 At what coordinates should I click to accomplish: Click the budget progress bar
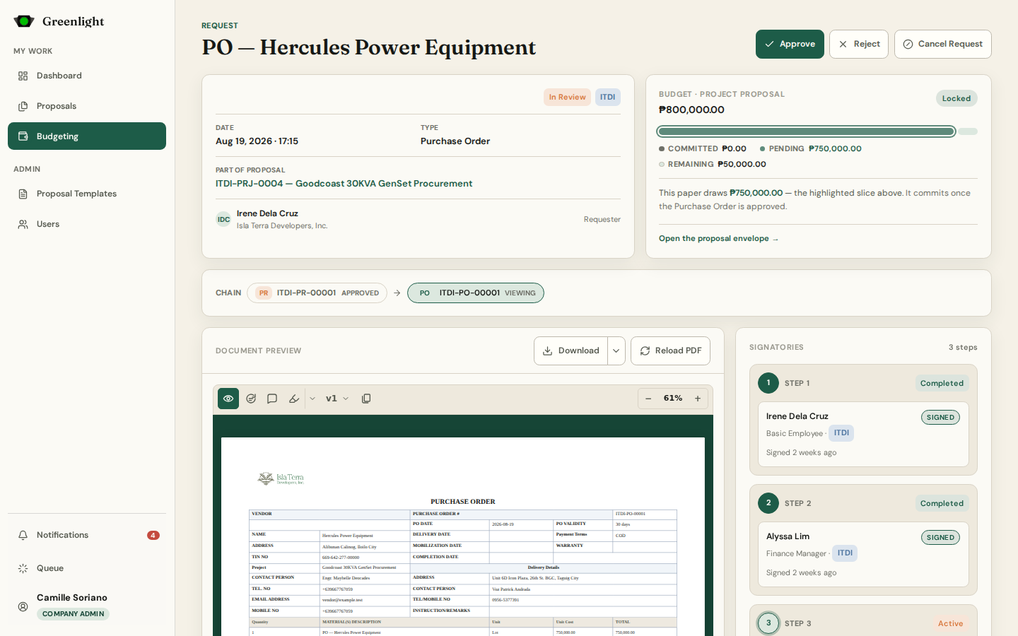(818, 131)
